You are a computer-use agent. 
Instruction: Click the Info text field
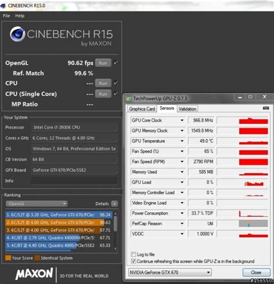coord(74,181)
